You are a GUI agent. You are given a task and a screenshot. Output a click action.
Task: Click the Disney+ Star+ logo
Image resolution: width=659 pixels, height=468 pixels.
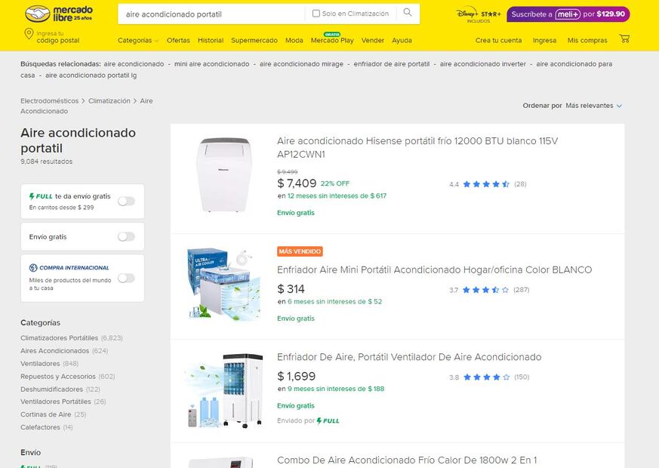pos(479,14)
